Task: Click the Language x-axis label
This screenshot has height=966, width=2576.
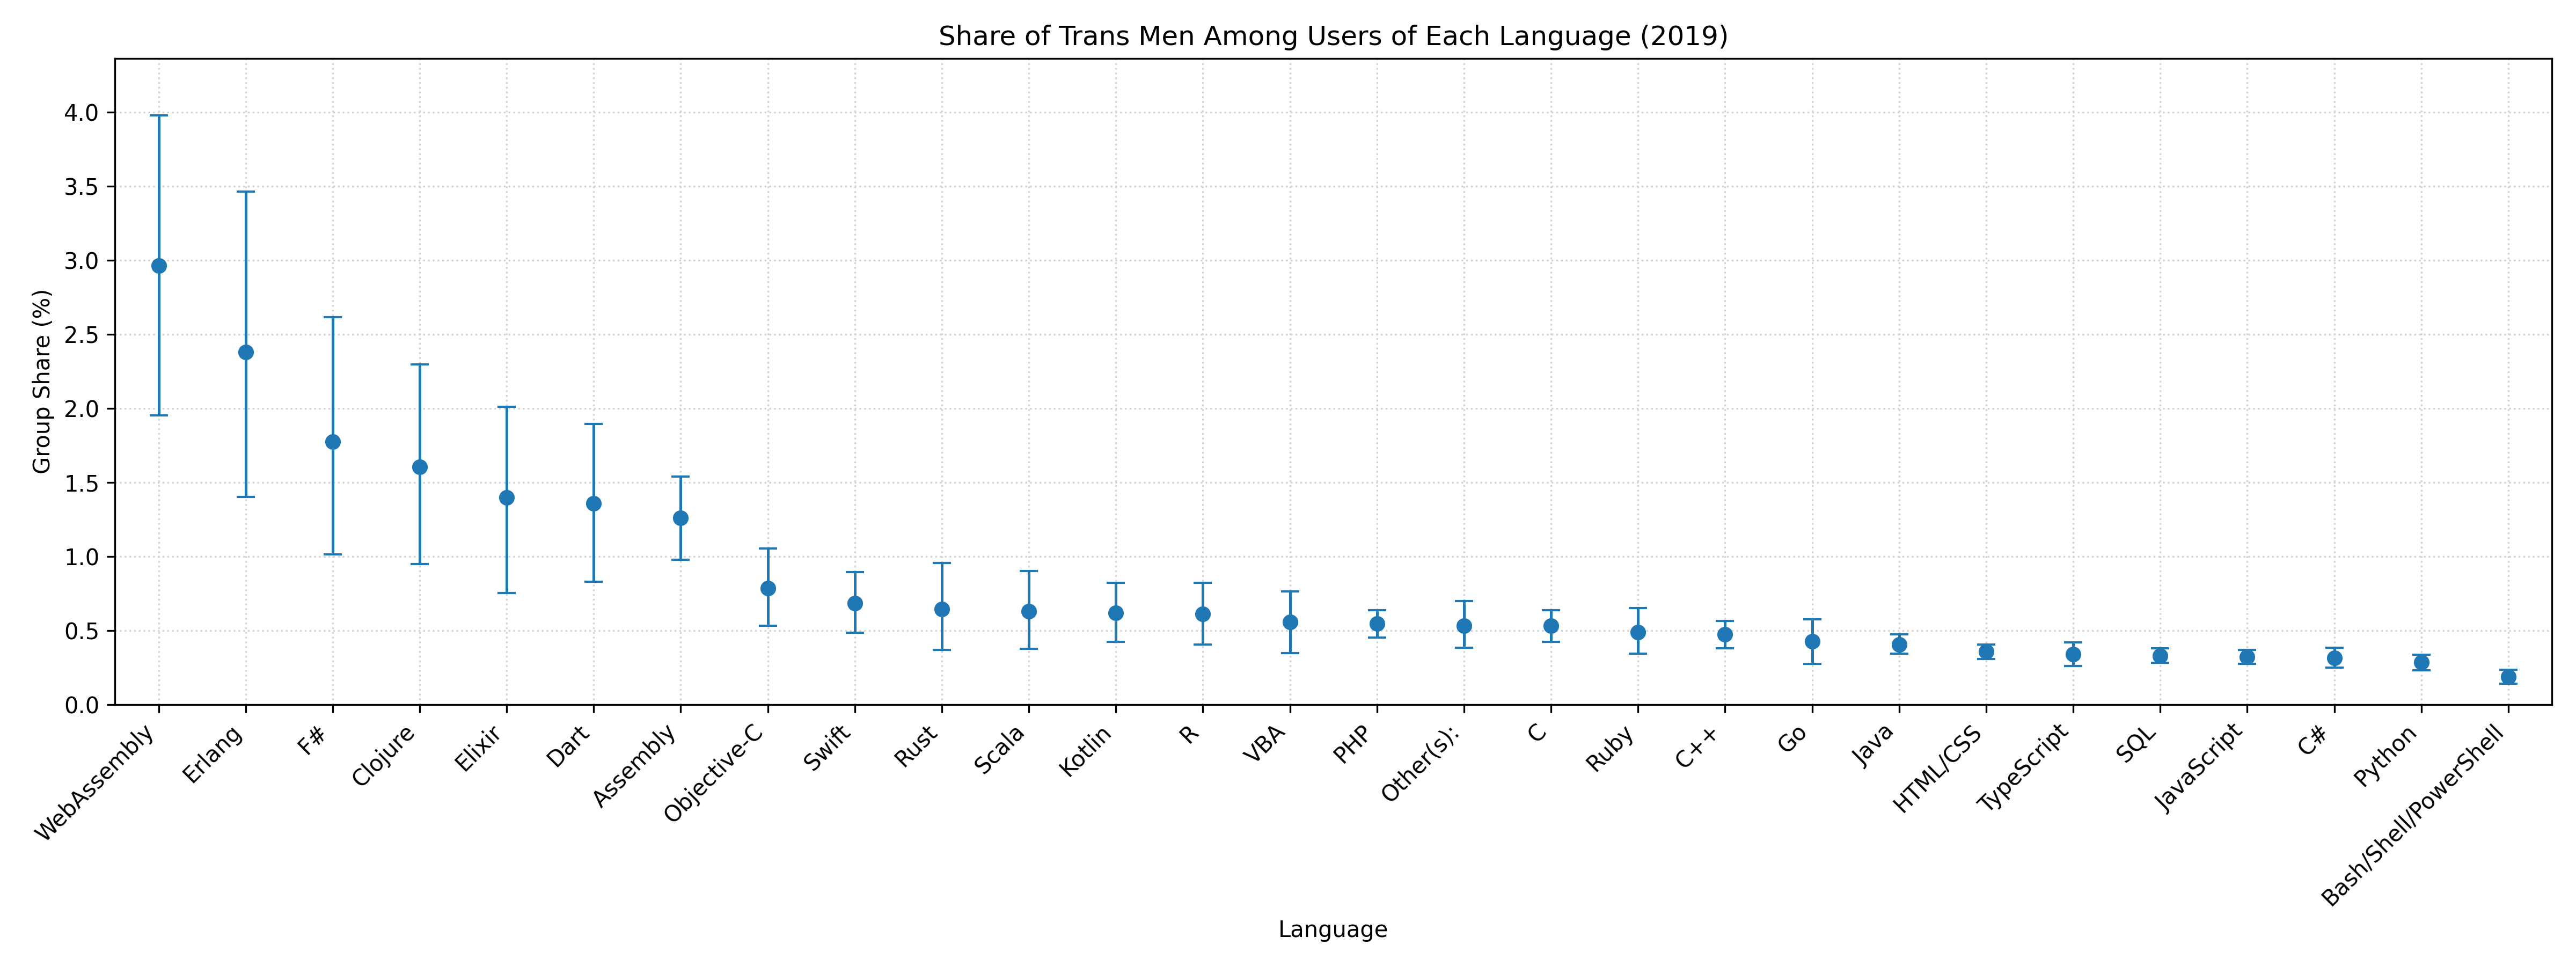Action: (x=1332, y=930)
